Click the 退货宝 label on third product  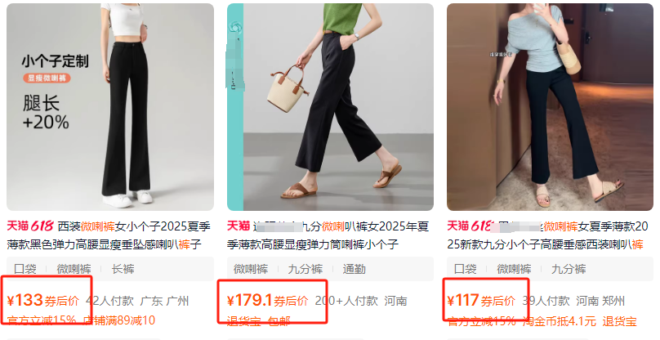click(x=619, y=321)
